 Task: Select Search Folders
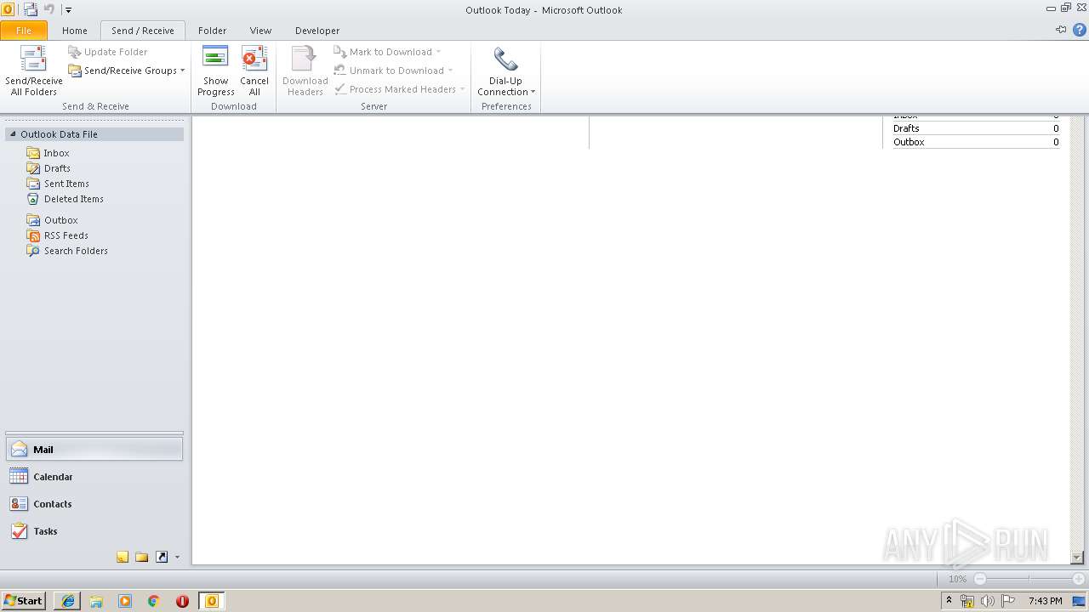[x=76, y=251]
